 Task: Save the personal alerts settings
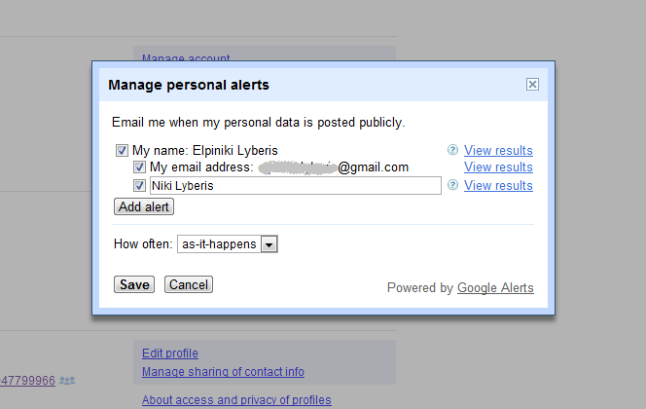point(134,284)
